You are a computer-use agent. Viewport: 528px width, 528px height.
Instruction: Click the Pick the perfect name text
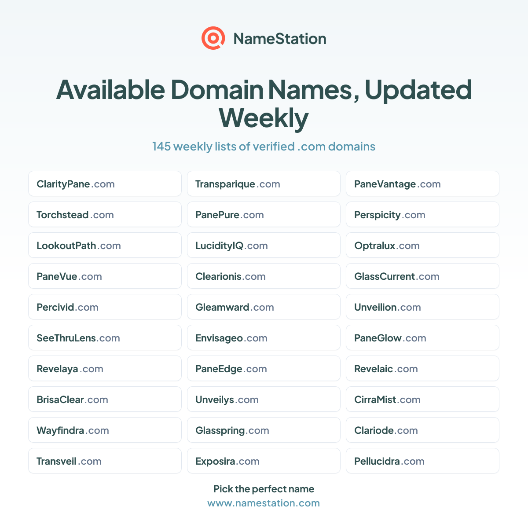264,489
